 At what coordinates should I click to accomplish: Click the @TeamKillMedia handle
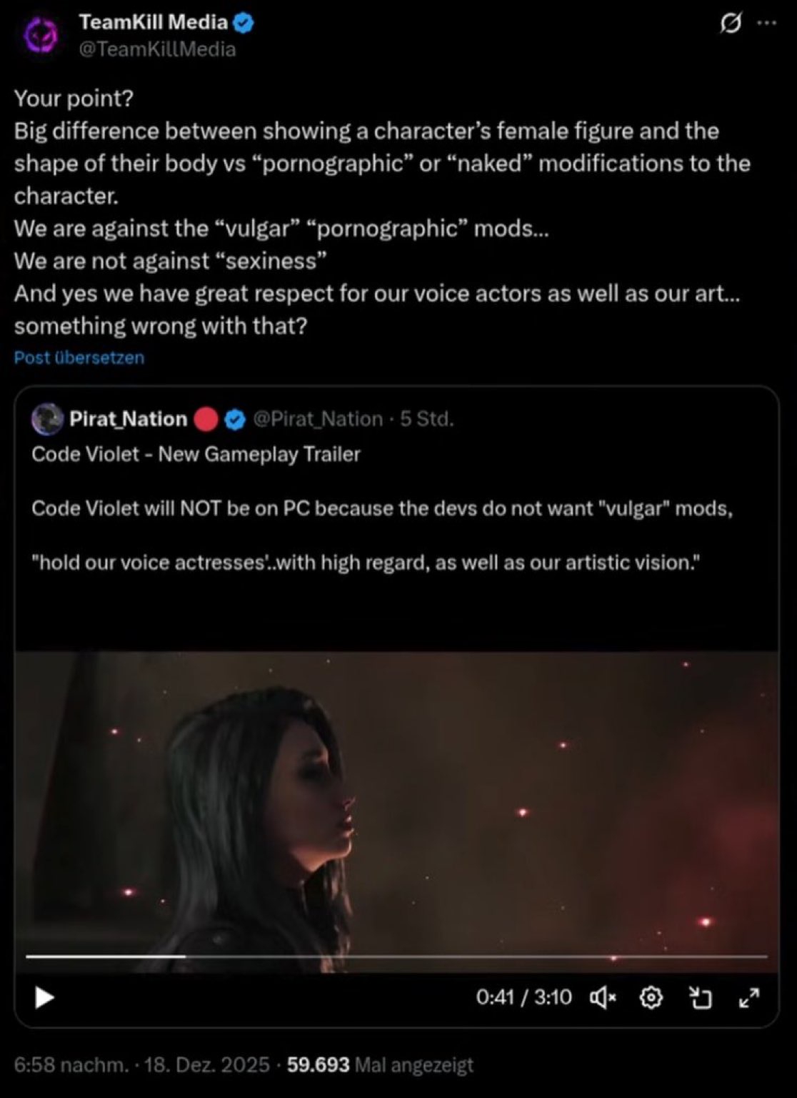156,49
